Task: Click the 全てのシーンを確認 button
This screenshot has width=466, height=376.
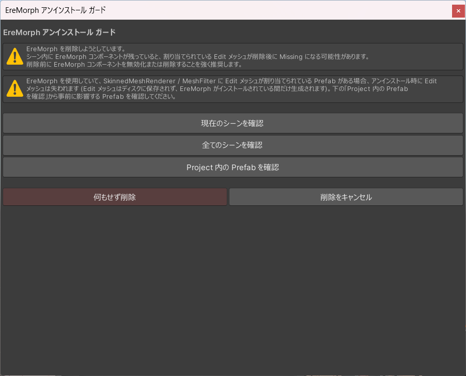Action: click(x=232, y=145)
